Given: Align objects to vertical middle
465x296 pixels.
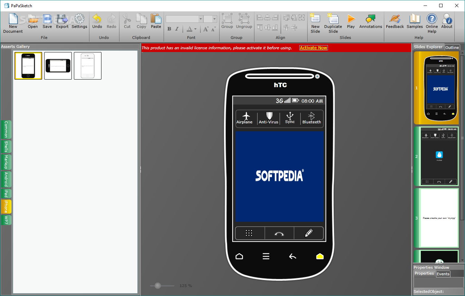Looking at the screenshot, I should coord(268,27).
